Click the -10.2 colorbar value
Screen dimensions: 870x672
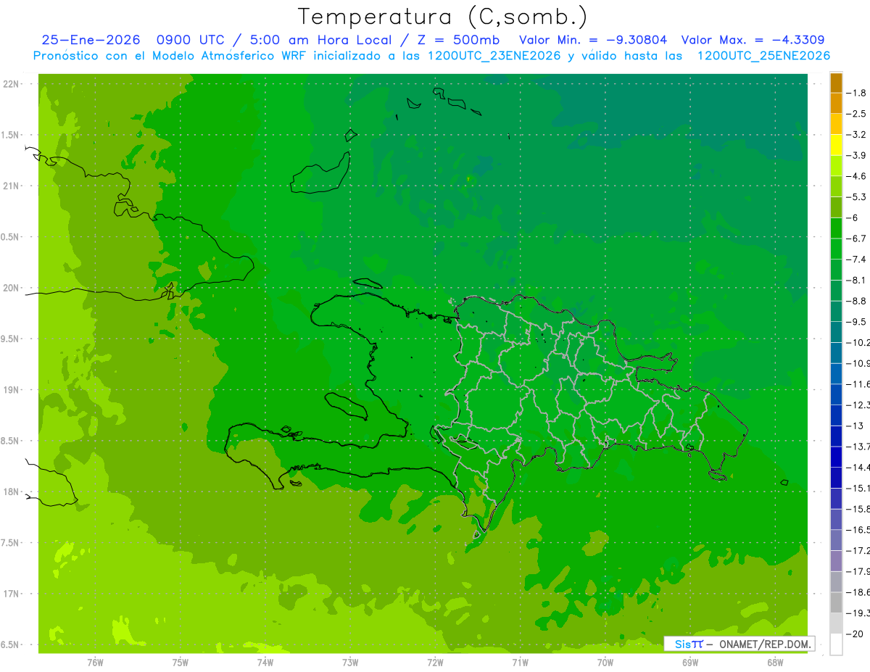tap(858, 342)
